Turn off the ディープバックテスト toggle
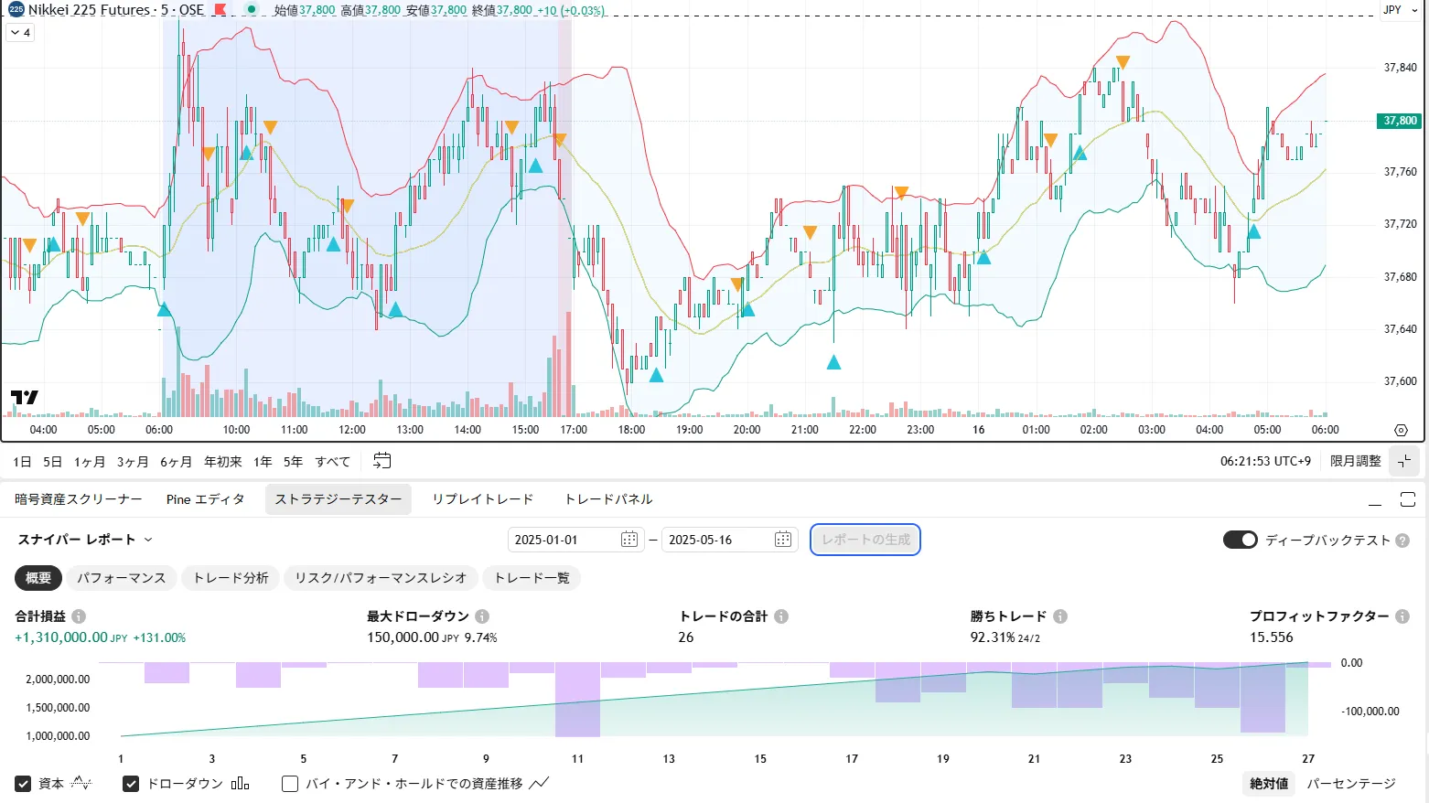 point(1241,540)
